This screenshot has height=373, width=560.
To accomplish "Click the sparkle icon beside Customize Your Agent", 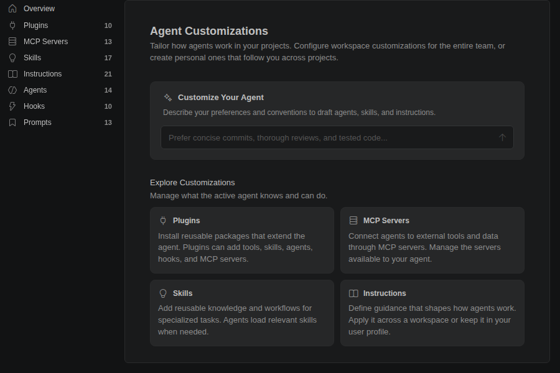I will pyautogui.click(x=168, y=98).
